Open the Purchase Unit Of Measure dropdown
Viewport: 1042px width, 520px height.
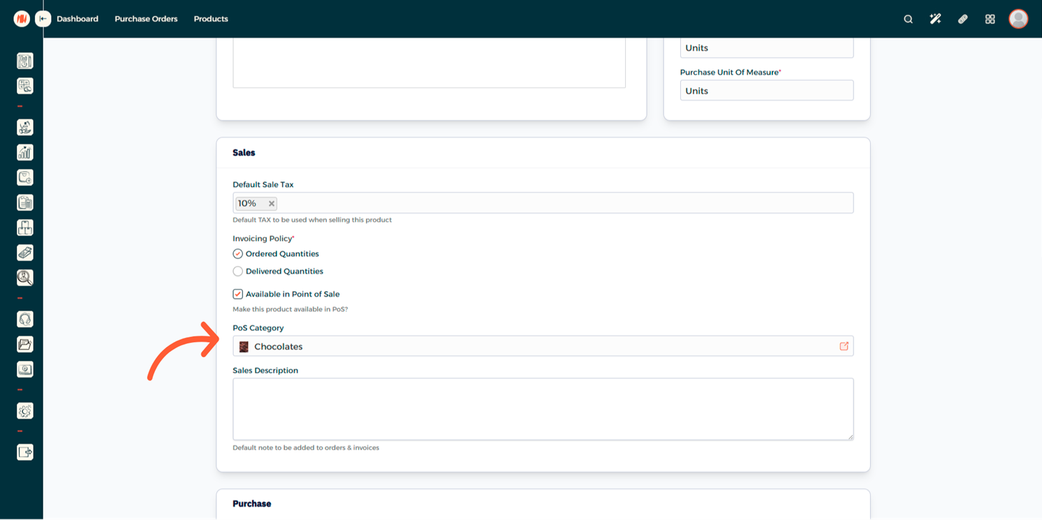pos(766,91)
